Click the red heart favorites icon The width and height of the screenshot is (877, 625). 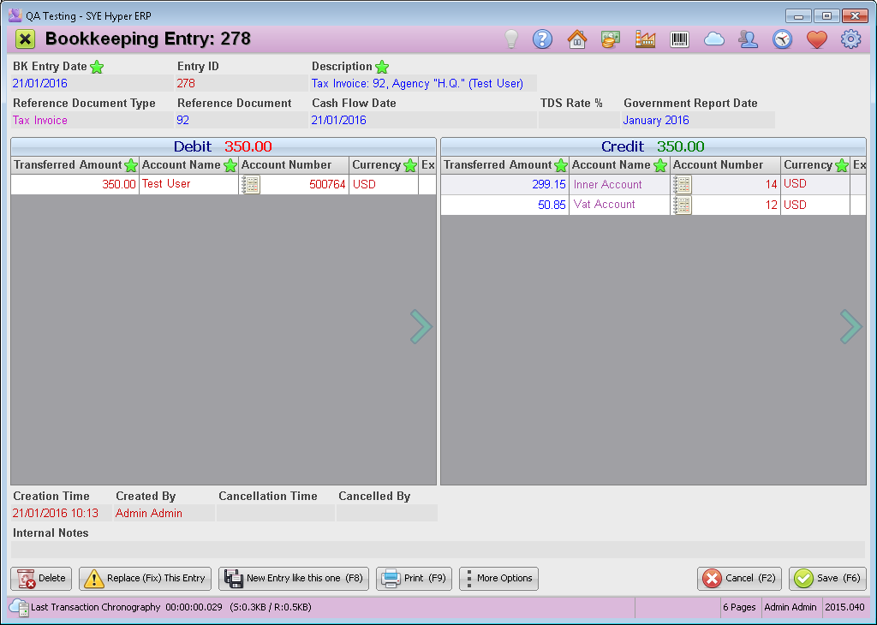816,39
